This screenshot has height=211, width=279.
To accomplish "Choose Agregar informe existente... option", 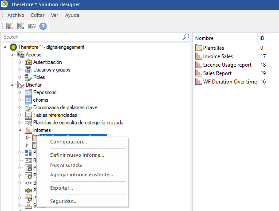I will pos(82,175).
